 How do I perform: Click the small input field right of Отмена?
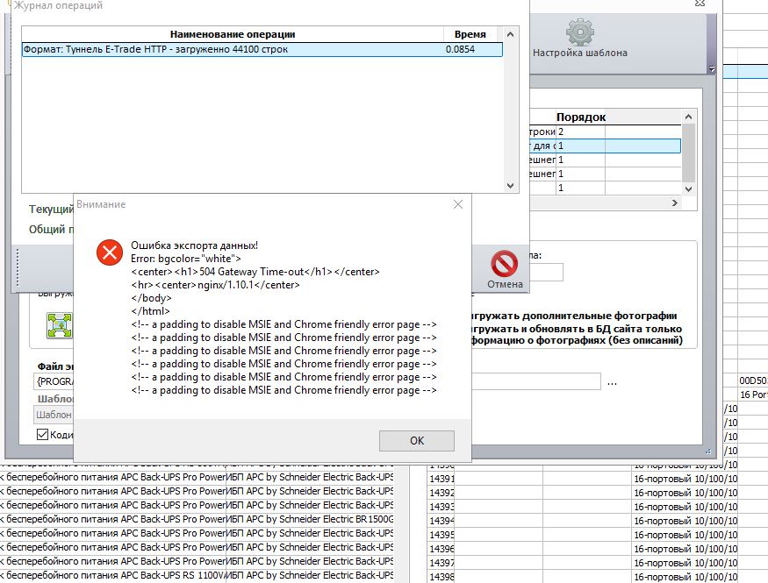tap(546, 272)
